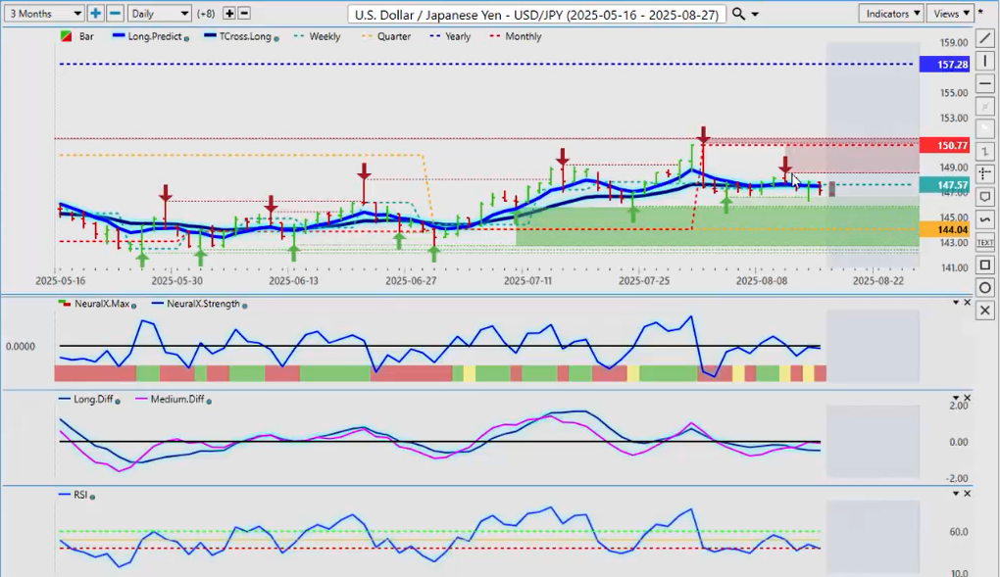Activate the crosshair cursor tool

985,173
